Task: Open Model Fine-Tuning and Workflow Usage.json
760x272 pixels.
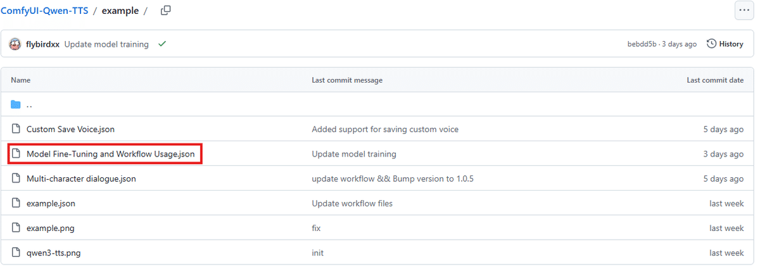Action: [110, 154]
